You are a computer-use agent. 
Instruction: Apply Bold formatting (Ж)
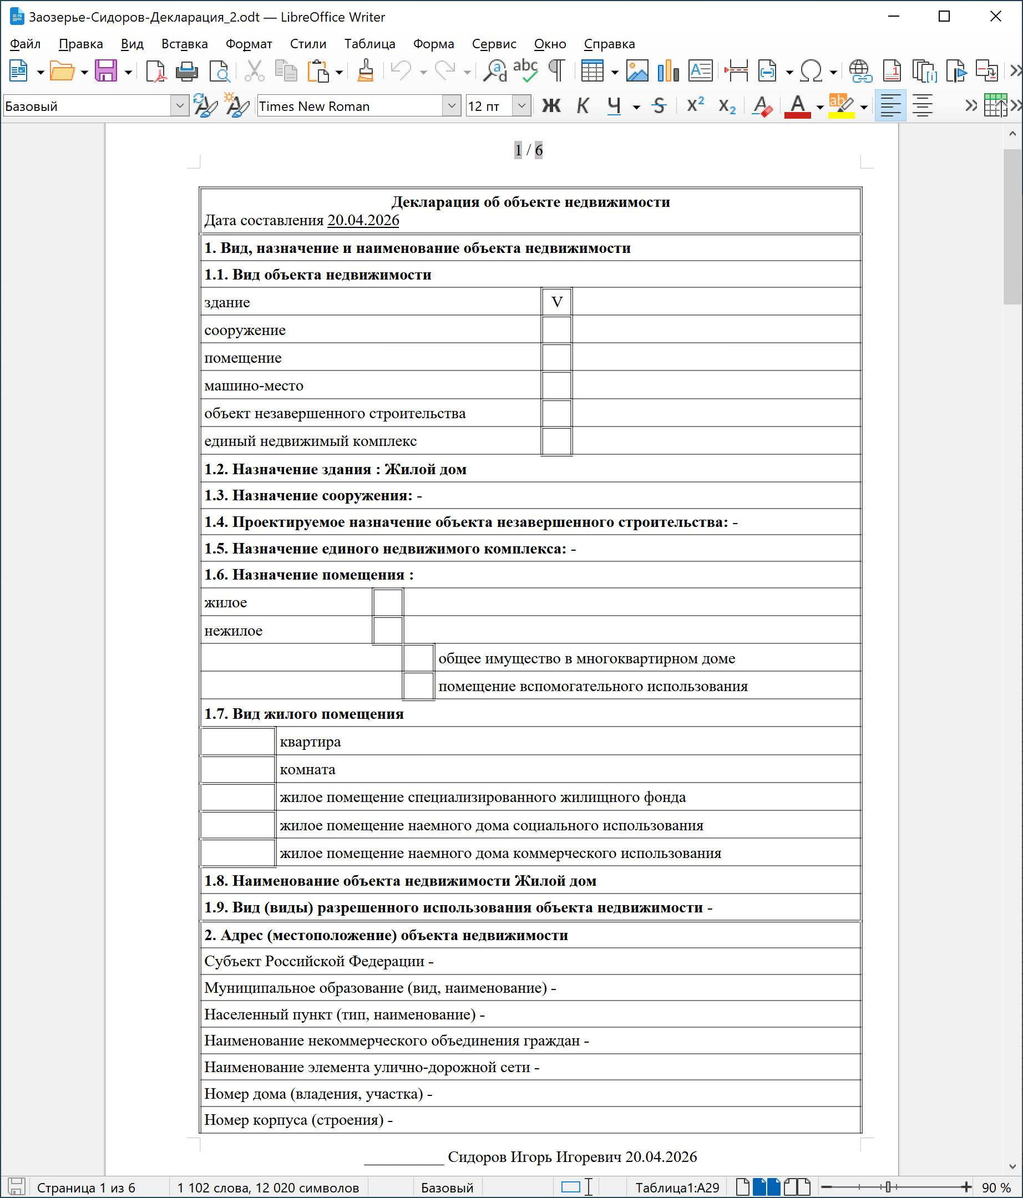point(551,106)
